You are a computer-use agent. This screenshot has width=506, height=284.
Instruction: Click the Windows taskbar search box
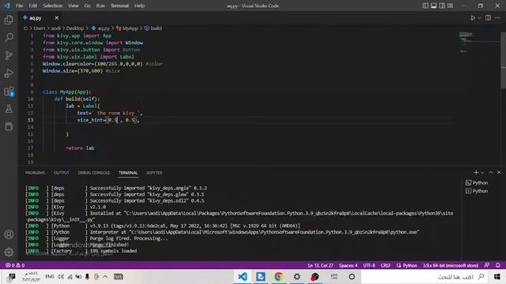point(425,277)
